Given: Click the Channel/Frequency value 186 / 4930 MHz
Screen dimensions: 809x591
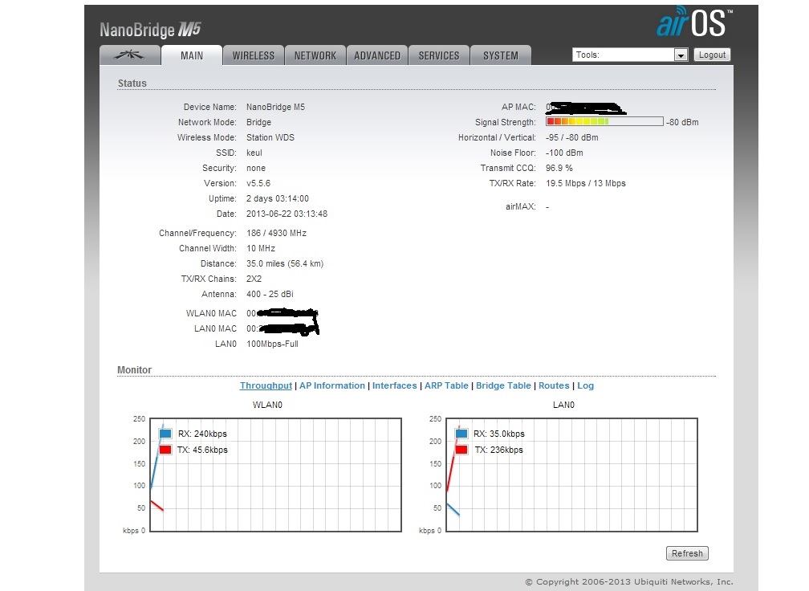Looking at the screenshot, I should pos(277,233).
